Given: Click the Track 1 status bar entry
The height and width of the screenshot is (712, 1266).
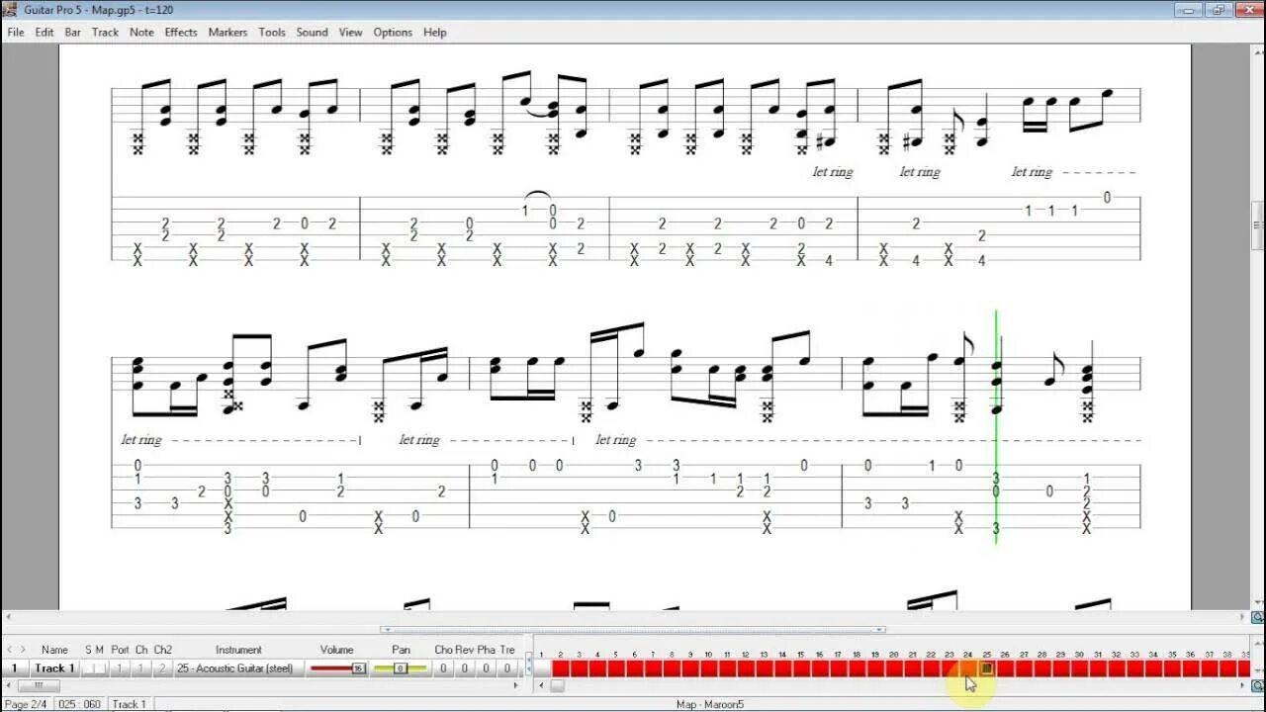Looking at the screenshot, I should 130,704.
